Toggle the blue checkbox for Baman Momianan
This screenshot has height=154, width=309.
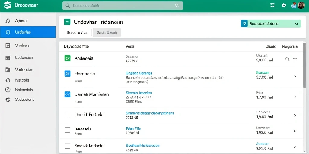click(67, 94)
